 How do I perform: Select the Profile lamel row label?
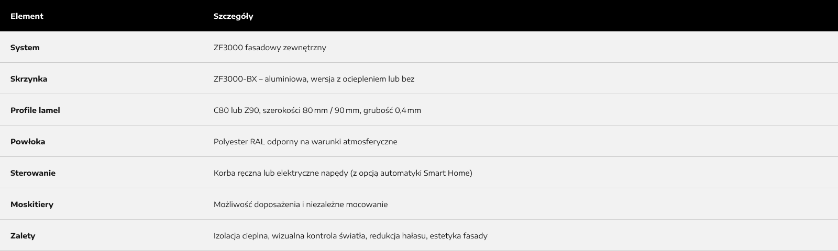[x=35, y=110]
